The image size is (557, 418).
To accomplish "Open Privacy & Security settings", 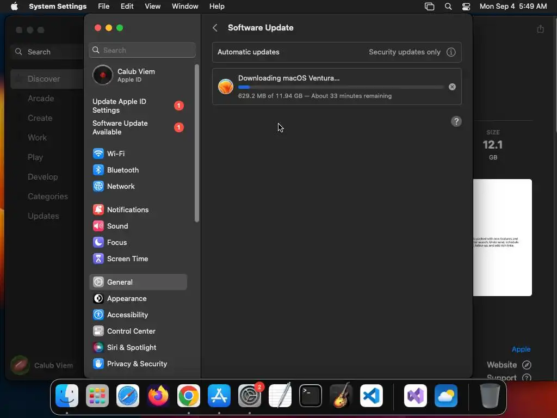I will pyautogui.click(x=138, y=364).
